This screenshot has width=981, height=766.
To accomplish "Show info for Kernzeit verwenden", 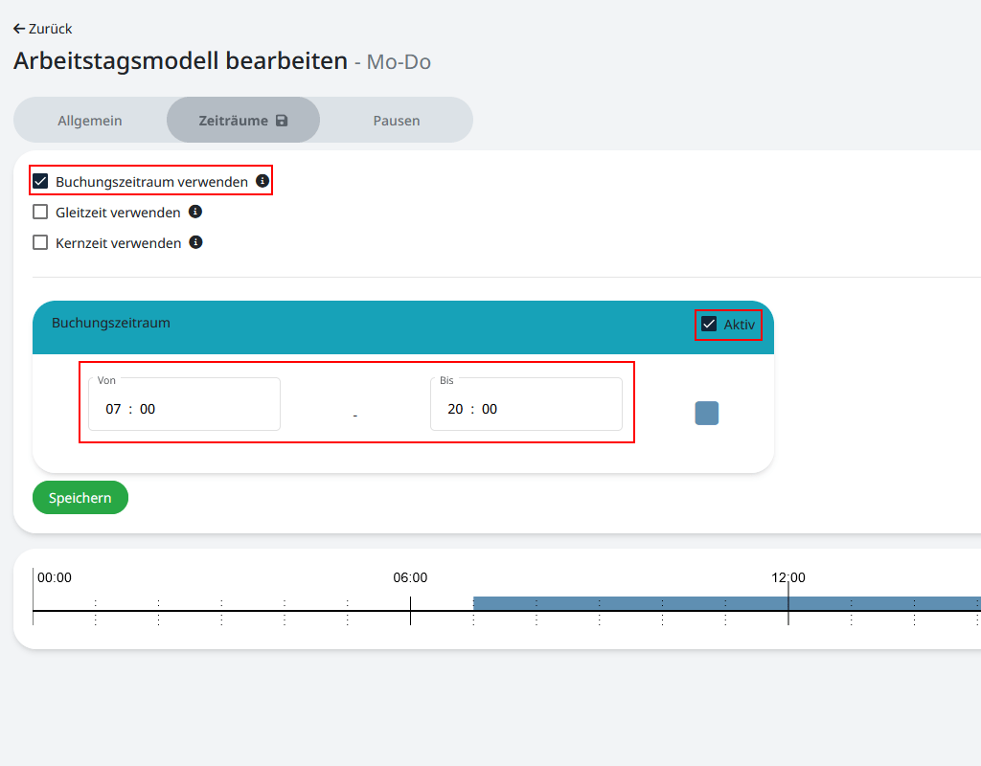I will [195, 242].
